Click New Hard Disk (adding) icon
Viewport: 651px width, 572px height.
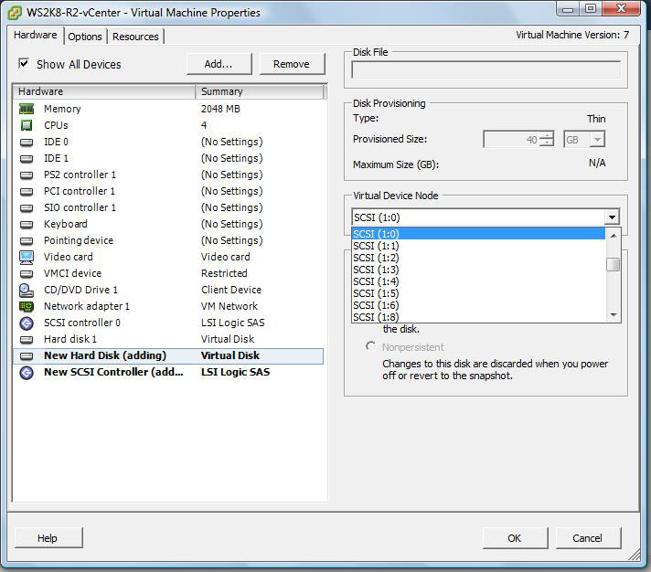pos(27,355)
